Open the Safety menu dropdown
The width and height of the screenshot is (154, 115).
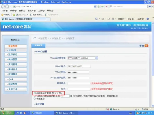[x=131, y=19]
